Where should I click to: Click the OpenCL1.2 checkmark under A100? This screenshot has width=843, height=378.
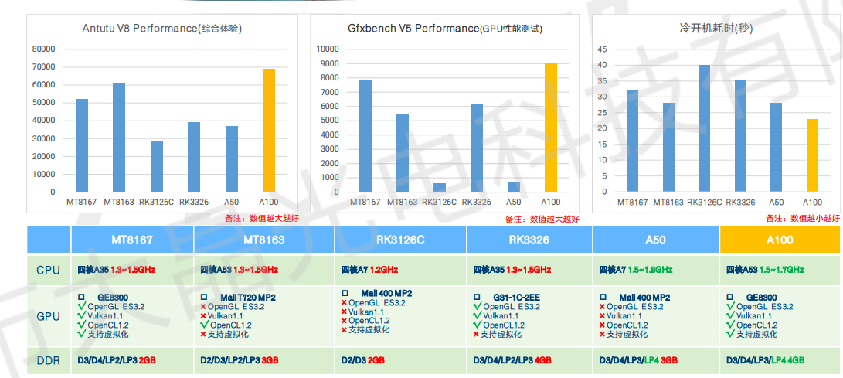730,325
